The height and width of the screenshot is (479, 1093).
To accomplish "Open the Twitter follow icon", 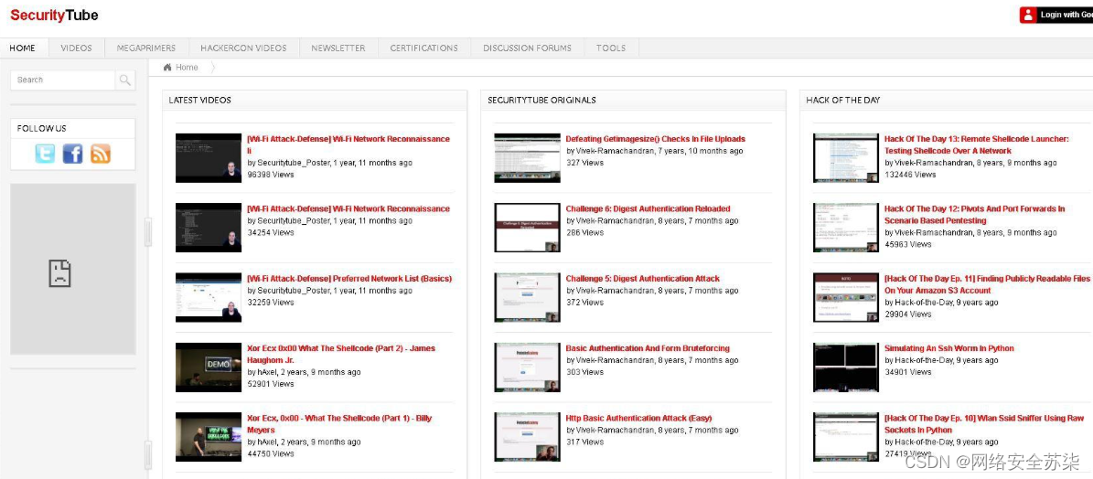I will 46,154.
